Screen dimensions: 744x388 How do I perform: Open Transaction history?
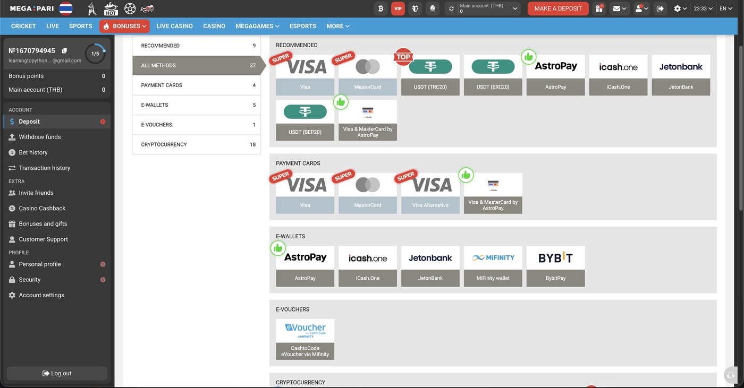pyautogui.click(x=57, y=168)
